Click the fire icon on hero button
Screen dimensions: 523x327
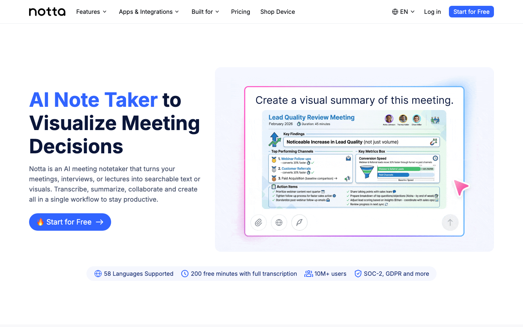pos(40,222)
